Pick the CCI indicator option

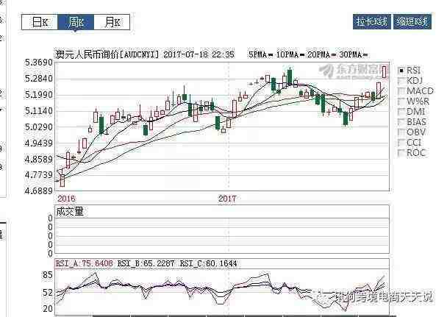(401, 142)
